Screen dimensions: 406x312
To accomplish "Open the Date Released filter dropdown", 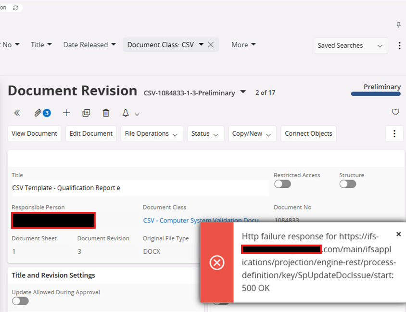I will click(89, 45).
